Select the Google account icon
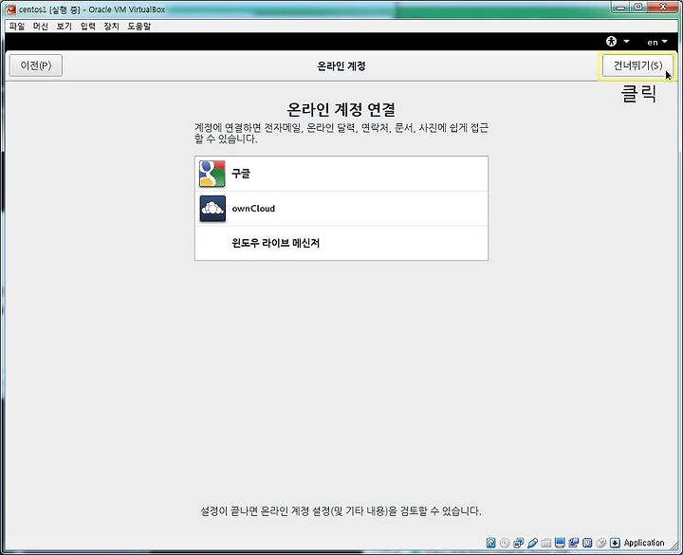This screenshot has width=683, height=555. [212, 174]
